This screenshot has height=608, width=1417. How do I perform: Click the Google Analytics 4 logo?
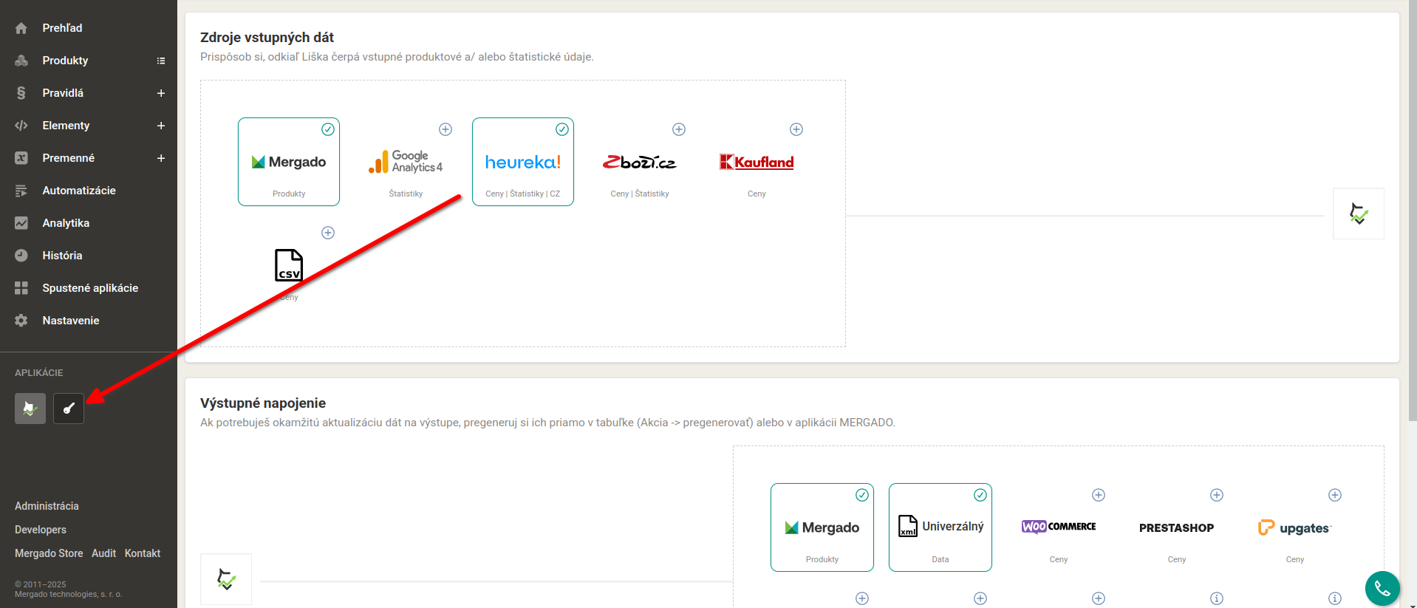click(x=406, y=162)
